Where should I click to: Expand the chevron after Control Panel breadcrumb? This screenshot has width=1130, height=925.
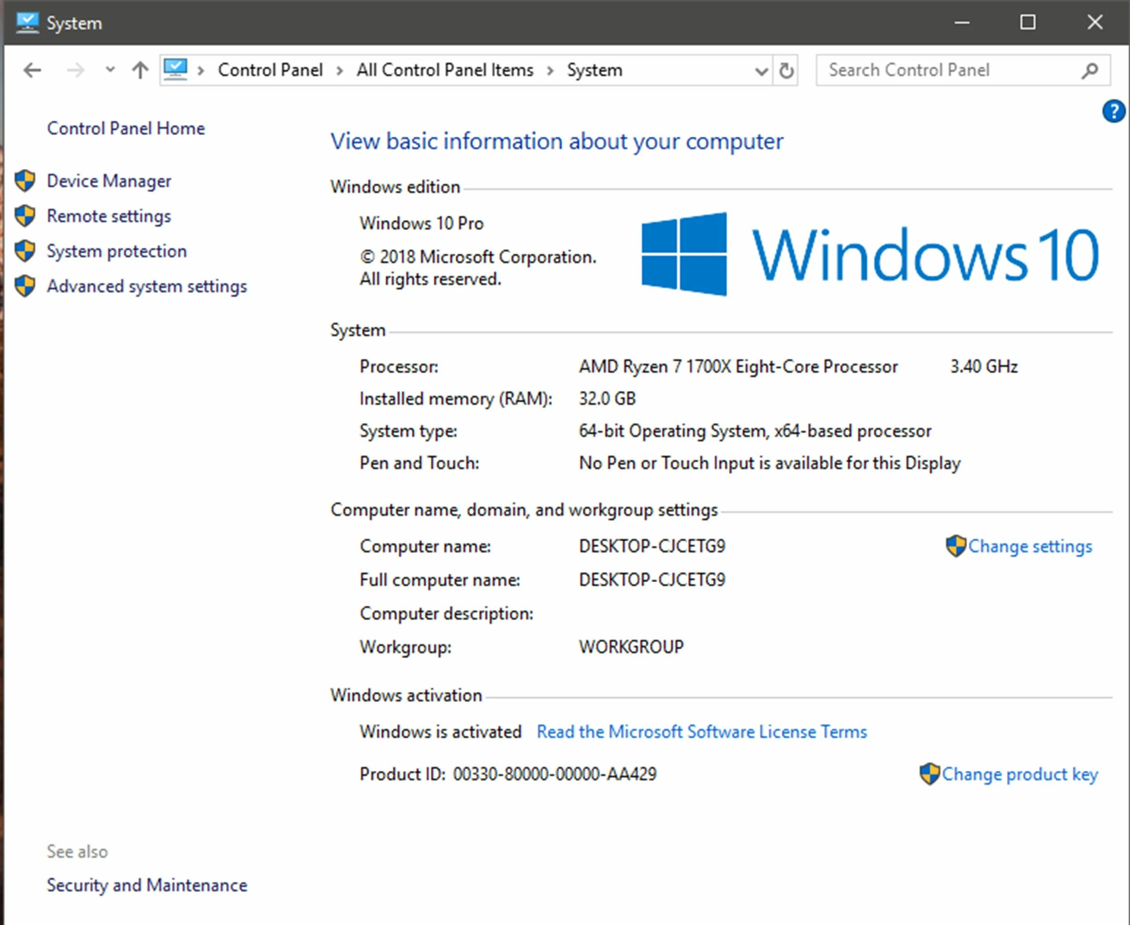340,70
